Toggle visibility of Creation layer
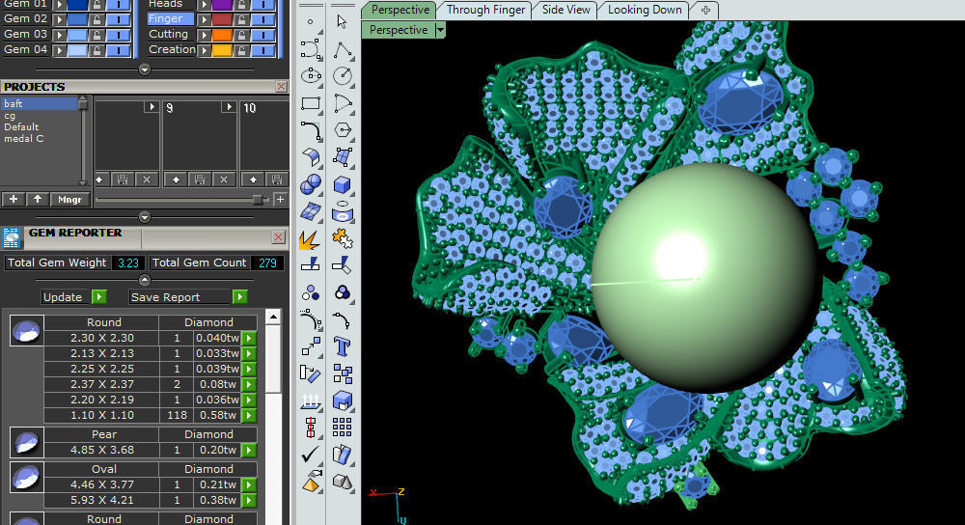The image size is (965, 525). tap(262, 50)
